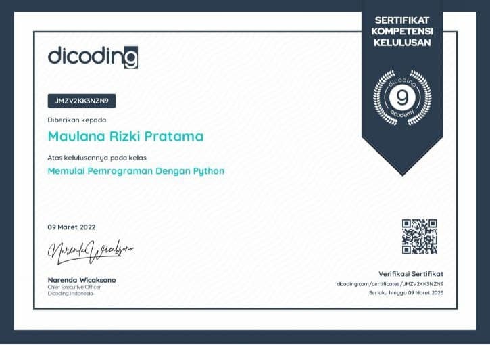Open the Memulai Pemrograman Dengan Python course title
490x345 pixels.
136,171
